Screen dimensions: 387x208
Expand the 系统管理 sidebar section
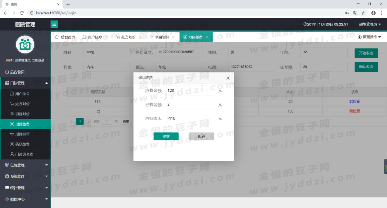click(x=25, y=176)
